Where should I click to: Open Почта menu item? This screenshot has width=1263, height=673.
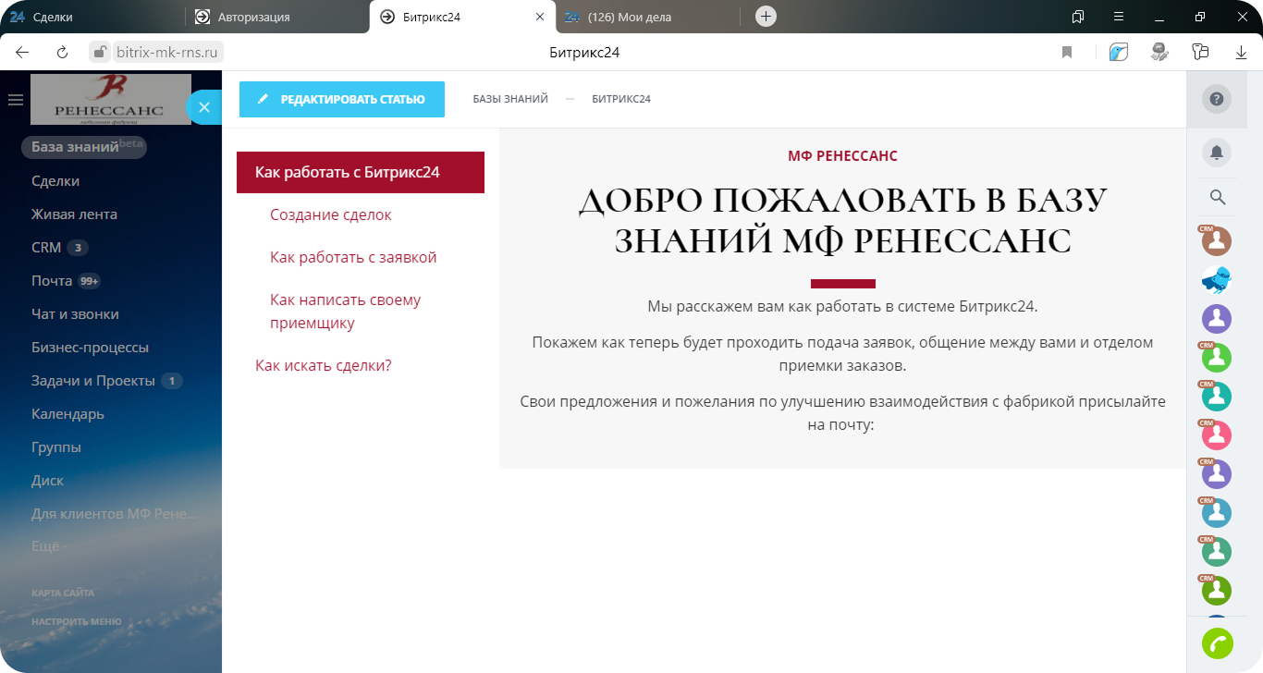52,281
